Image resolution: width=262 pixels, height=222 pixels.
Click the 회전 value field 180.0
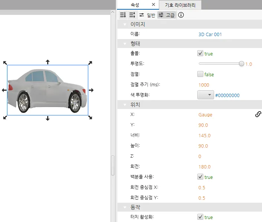pos(204,167)
